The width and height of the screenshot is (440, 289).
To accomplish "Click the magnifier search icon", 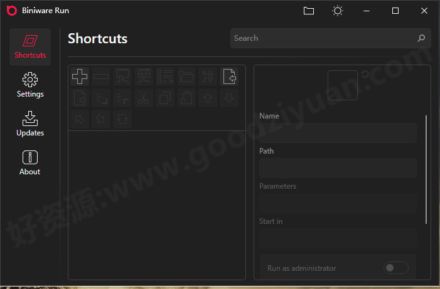I will click(x=421, y=38).
